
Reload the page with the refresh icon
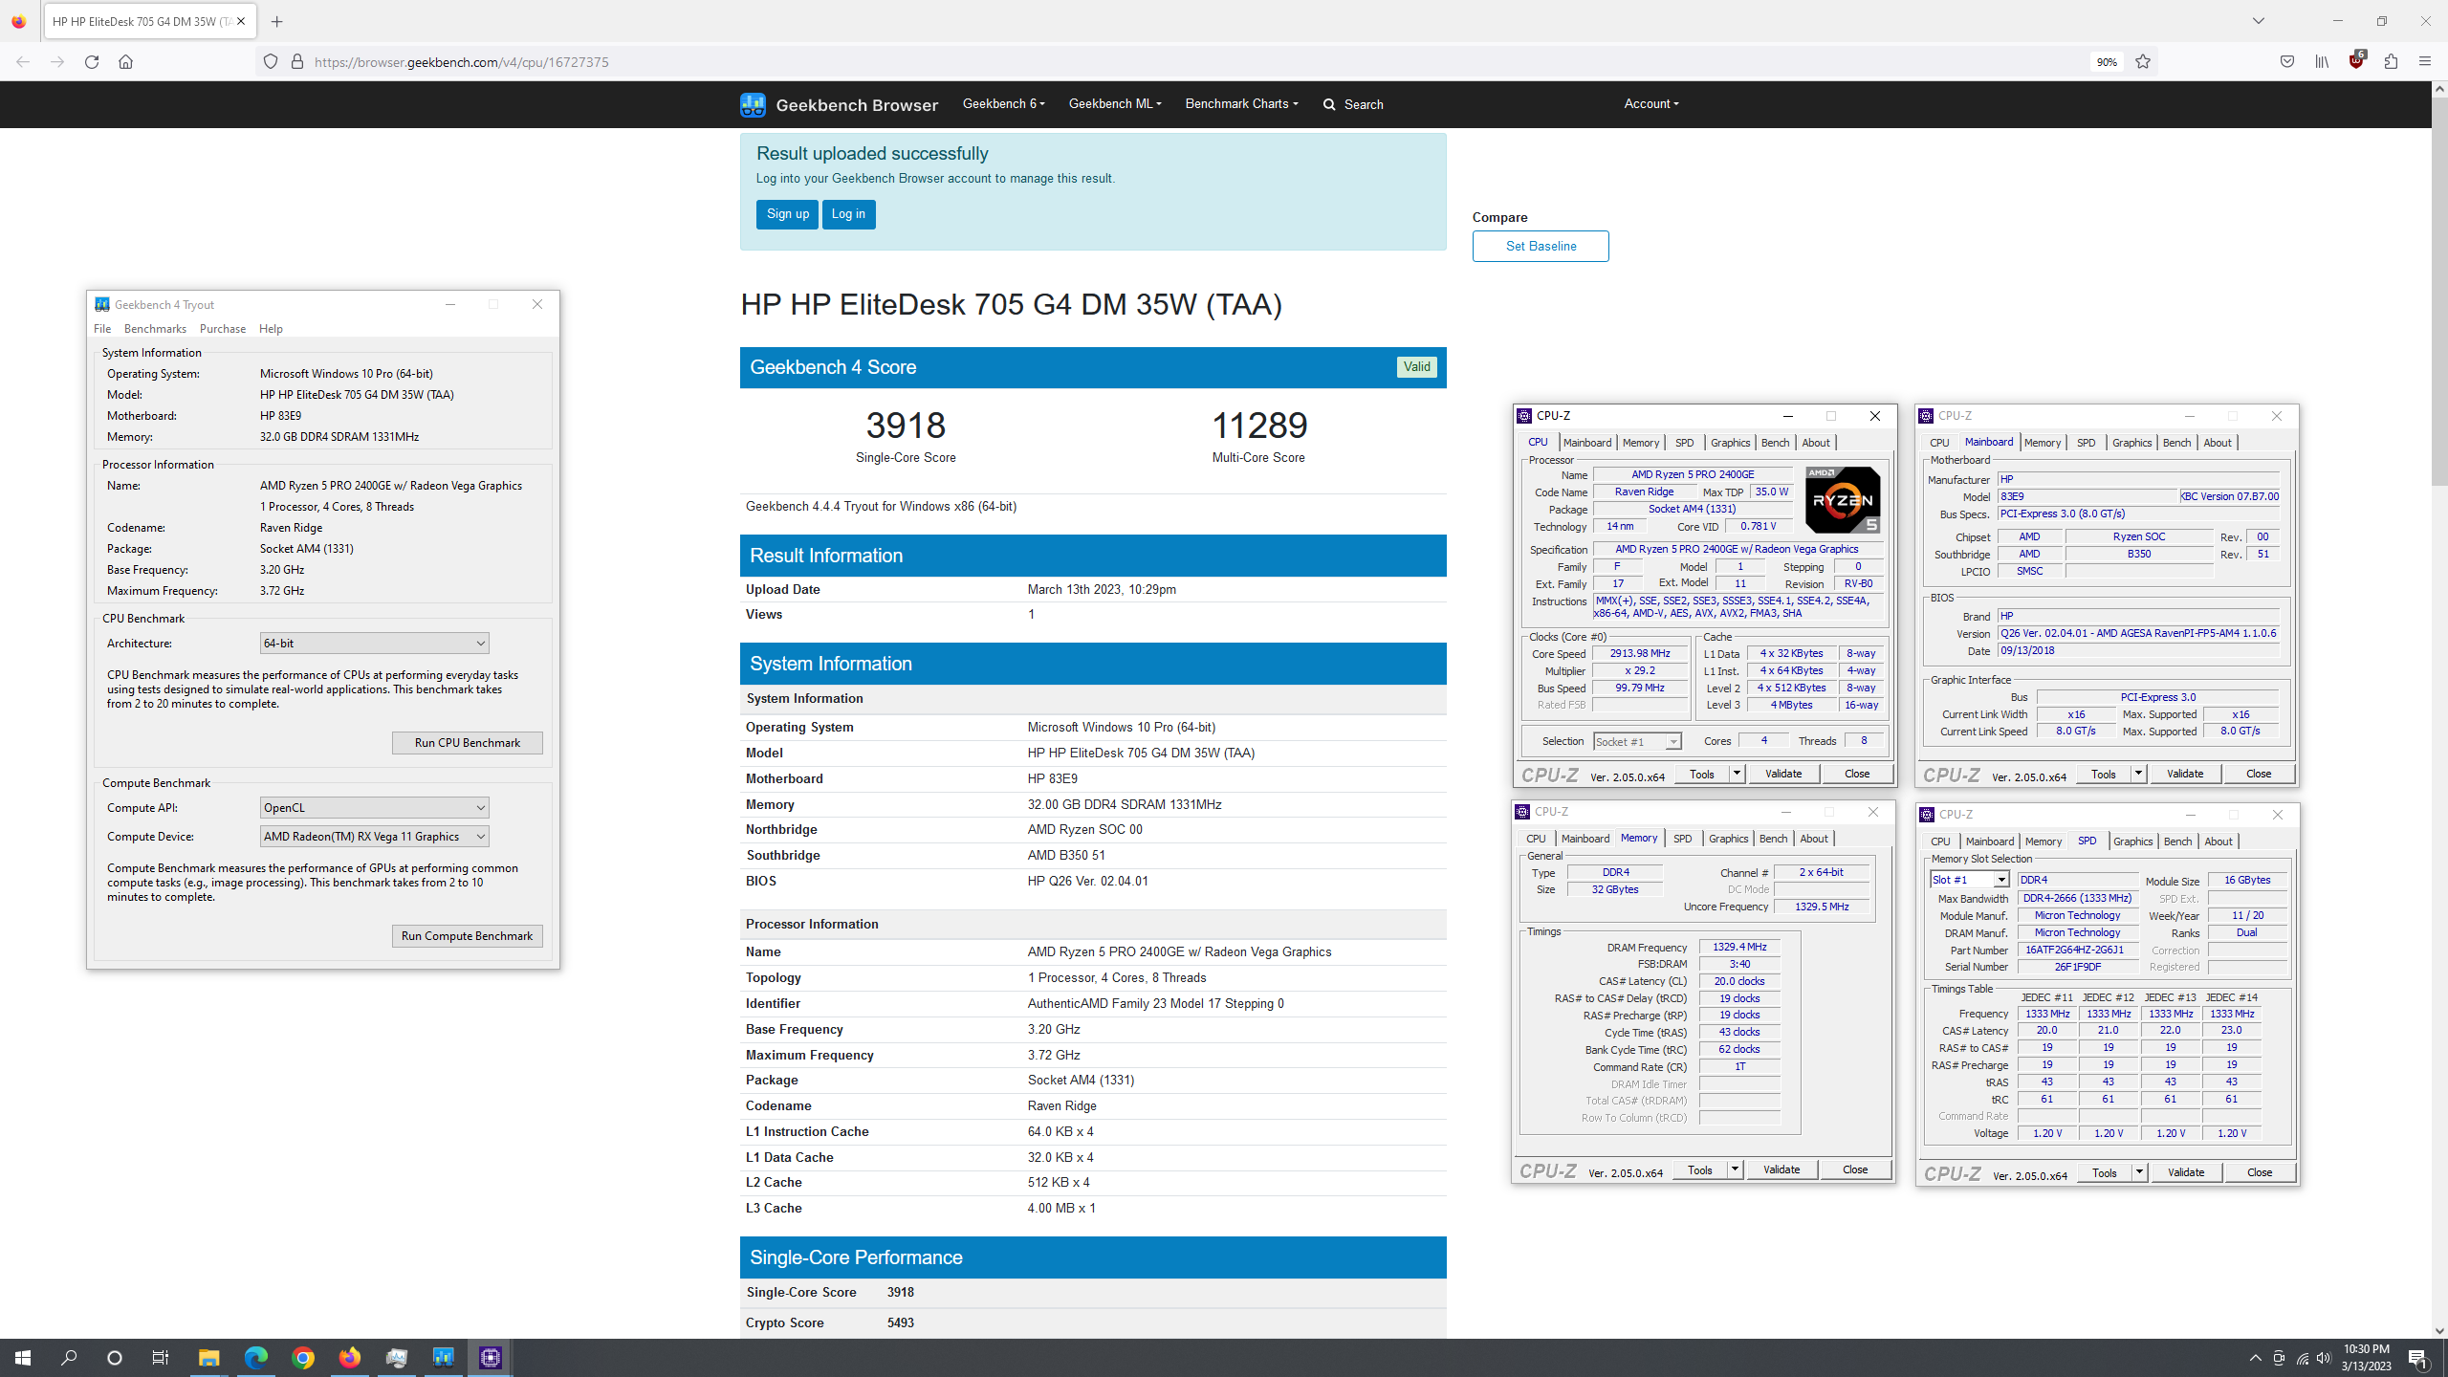tap(92, 62)
